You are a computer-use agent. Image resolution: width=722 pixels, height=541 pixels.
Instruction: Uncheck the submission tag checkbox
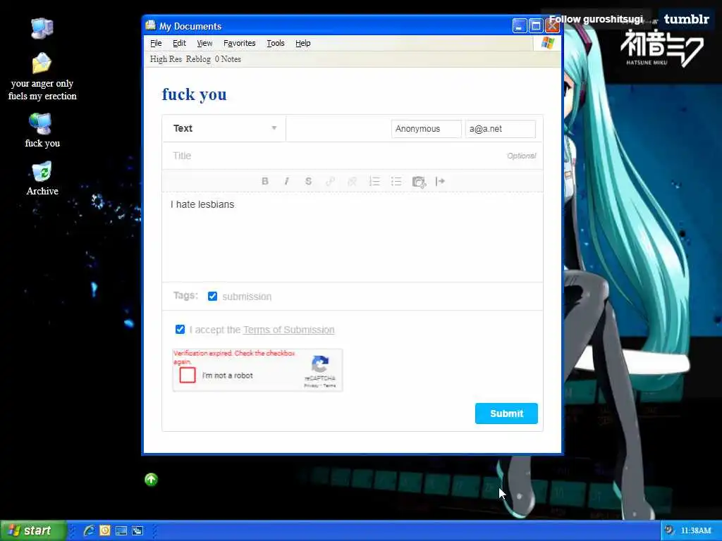pyautogui.click(x=212, y=297)
